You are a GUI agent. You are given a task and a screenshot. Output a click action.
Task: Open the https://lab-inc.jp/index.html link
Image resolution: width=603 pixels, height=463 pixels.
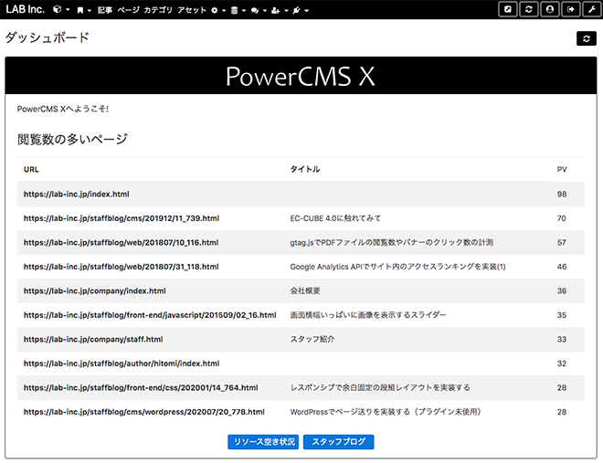(77, 194)
